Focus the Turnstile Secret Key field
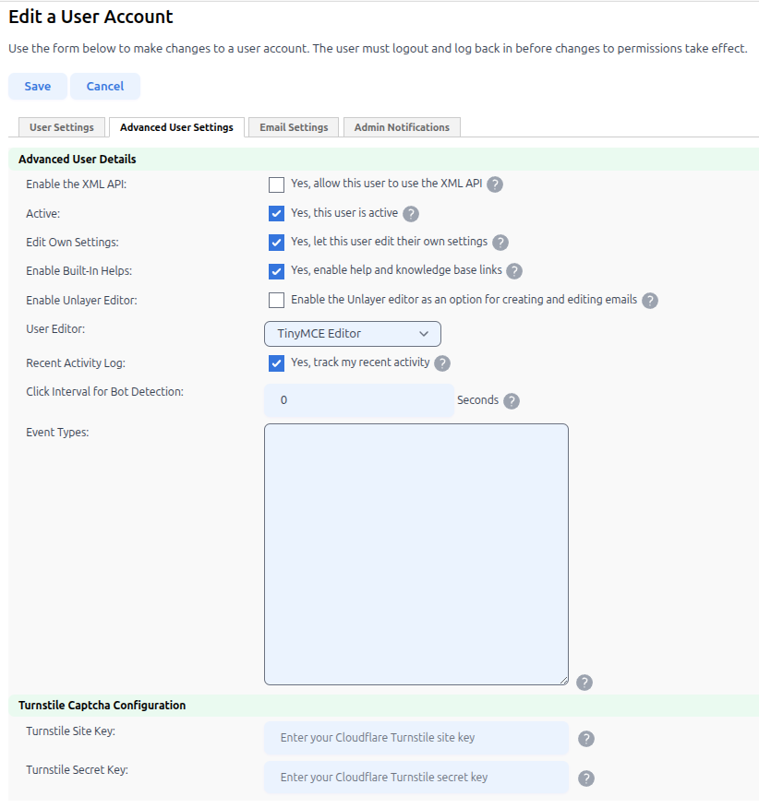Screen dimensions: 759x808 (416, 778)
